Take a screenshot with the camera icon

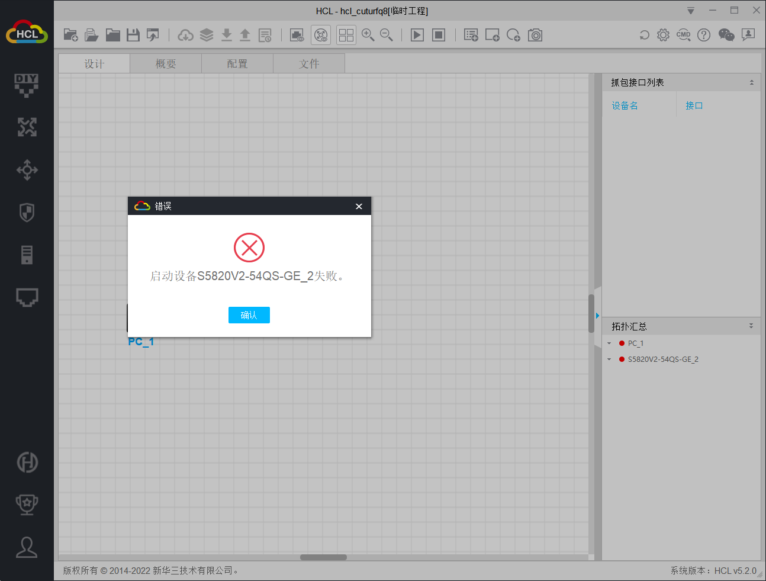[x=535, y=36]
